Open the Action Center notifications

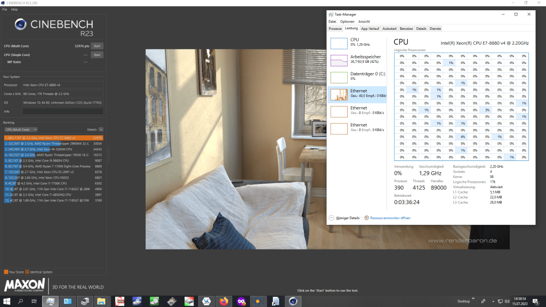point(535,301)
